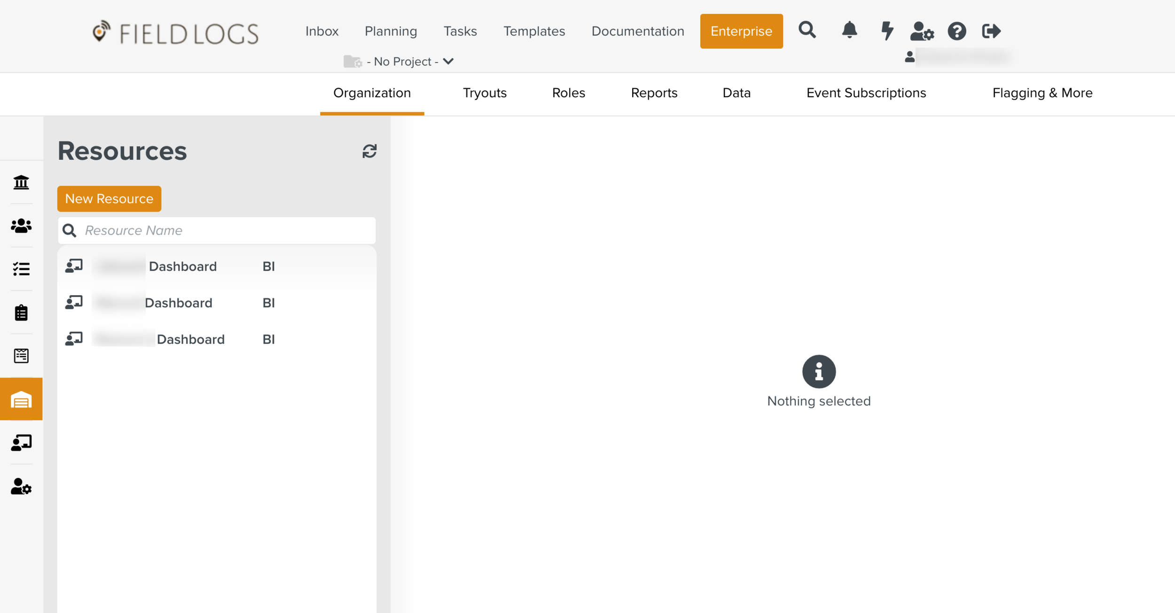Click the lightning bolt quick actions icon
The image size is (1175, 613).
click(x=886, y=31)
